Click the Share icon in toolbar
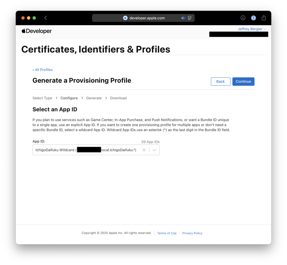Image resolution: width=287 pixels, height=265 pixels. (x=264, y=18)
